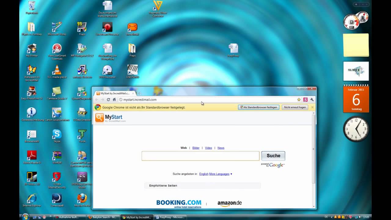This screenshot has height=220, width=391.
Task: Launch Skype from the desktop
Action: [x=57, y=136]
